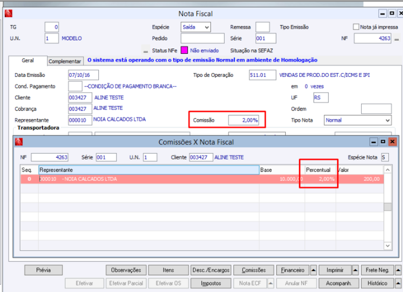Open NF lookup ellipsis button beside 4263
Image resolution: width=403 pixels, height=292 pixels.
(397, 39)
